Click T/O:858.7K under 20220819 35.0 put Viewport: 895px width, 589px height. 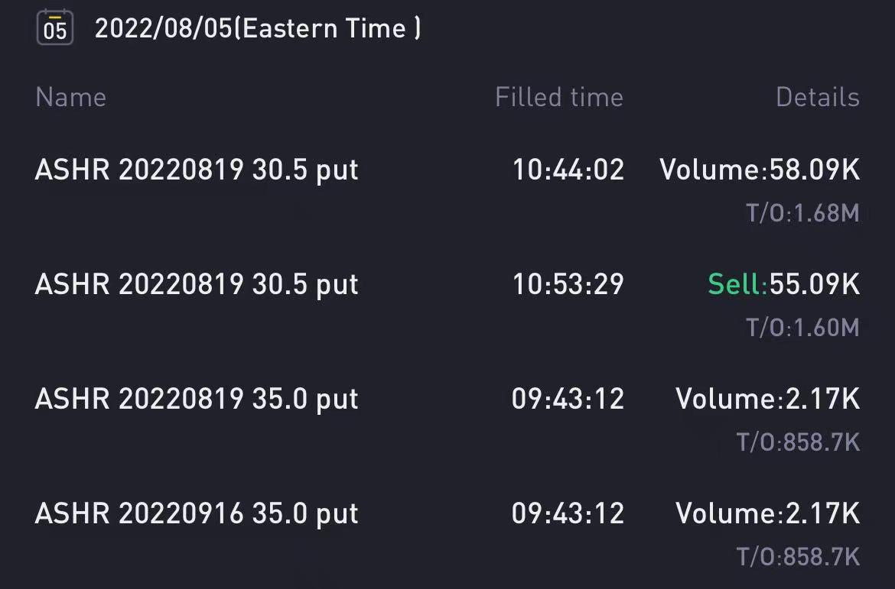click(x=798, y=442)
